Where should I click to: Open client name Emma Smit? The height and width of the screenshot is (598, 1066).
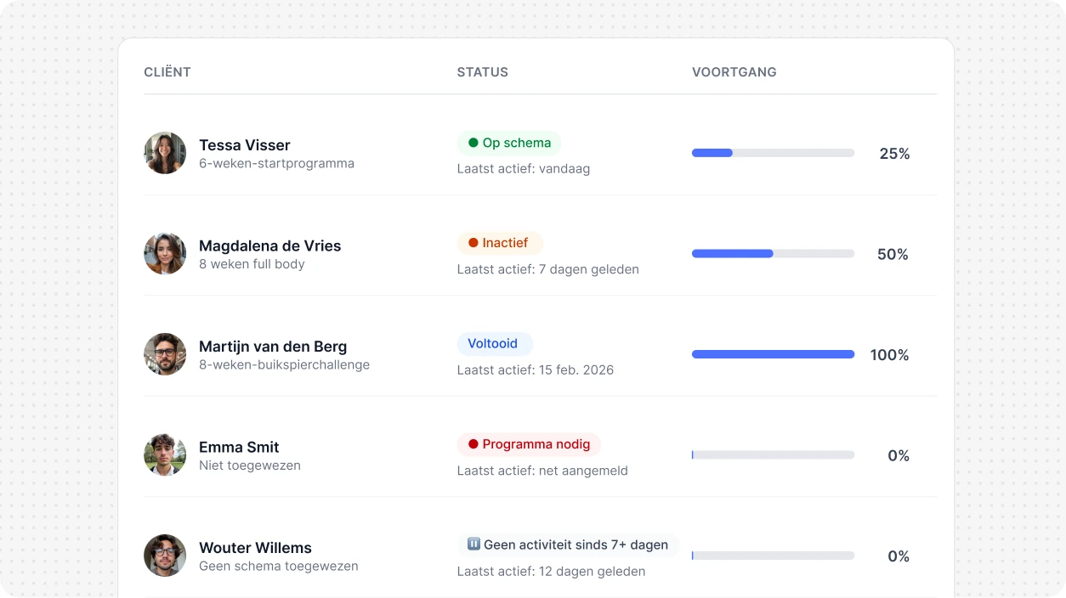(239, 447)
